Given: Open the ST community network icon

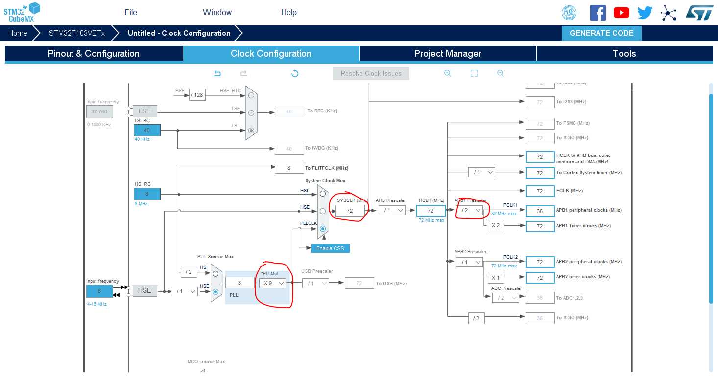Looking at the screenshot, I should coord(669,13).
